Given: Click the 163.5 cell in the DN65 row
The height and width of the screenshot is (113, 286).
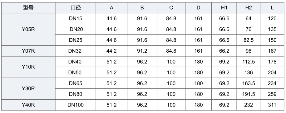Looking at the screenshot, I should (x=249, y=83).
